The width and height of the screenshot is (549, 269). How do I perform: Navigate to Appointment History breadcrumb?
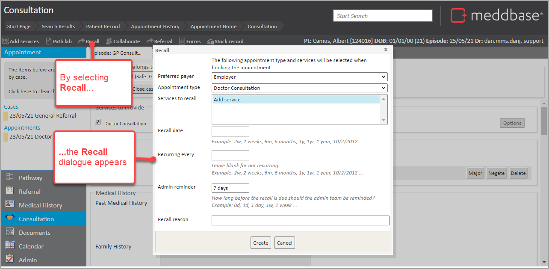pyautogui.click(x=155, y=27)
